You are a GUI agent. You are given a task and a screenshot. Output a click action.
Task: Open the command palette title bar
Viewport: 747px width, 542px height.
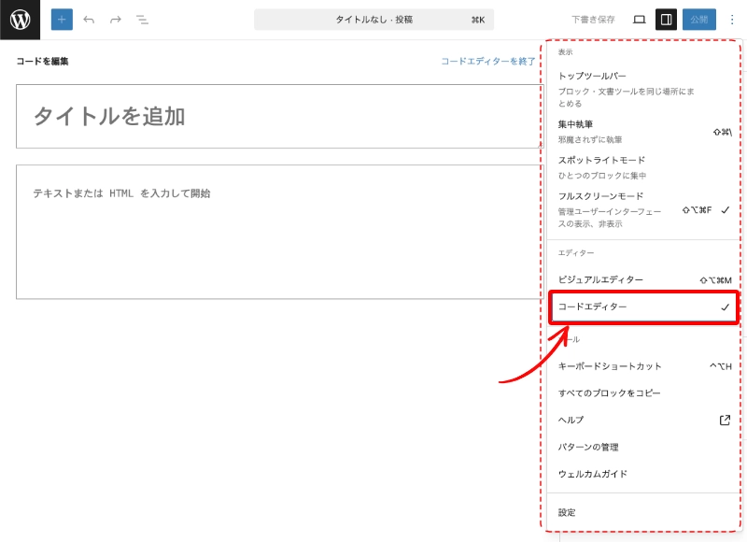coord(373,20)
